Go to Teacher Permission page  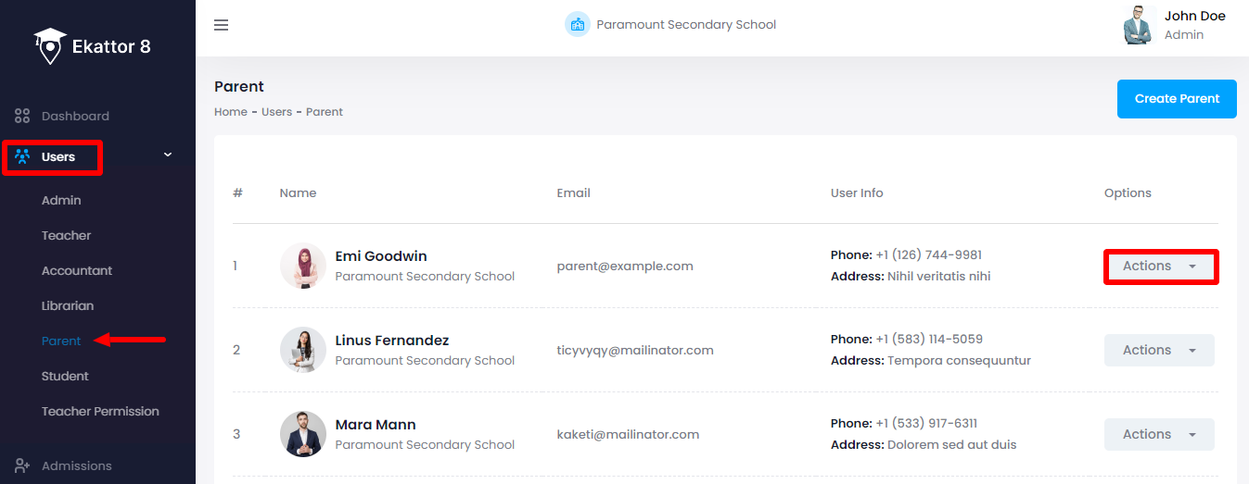click(x=100, y=412)
